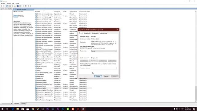The height and width of the screenshot is (111, 197).
Task: Click the Aceptar button
Action: [98, 76]
